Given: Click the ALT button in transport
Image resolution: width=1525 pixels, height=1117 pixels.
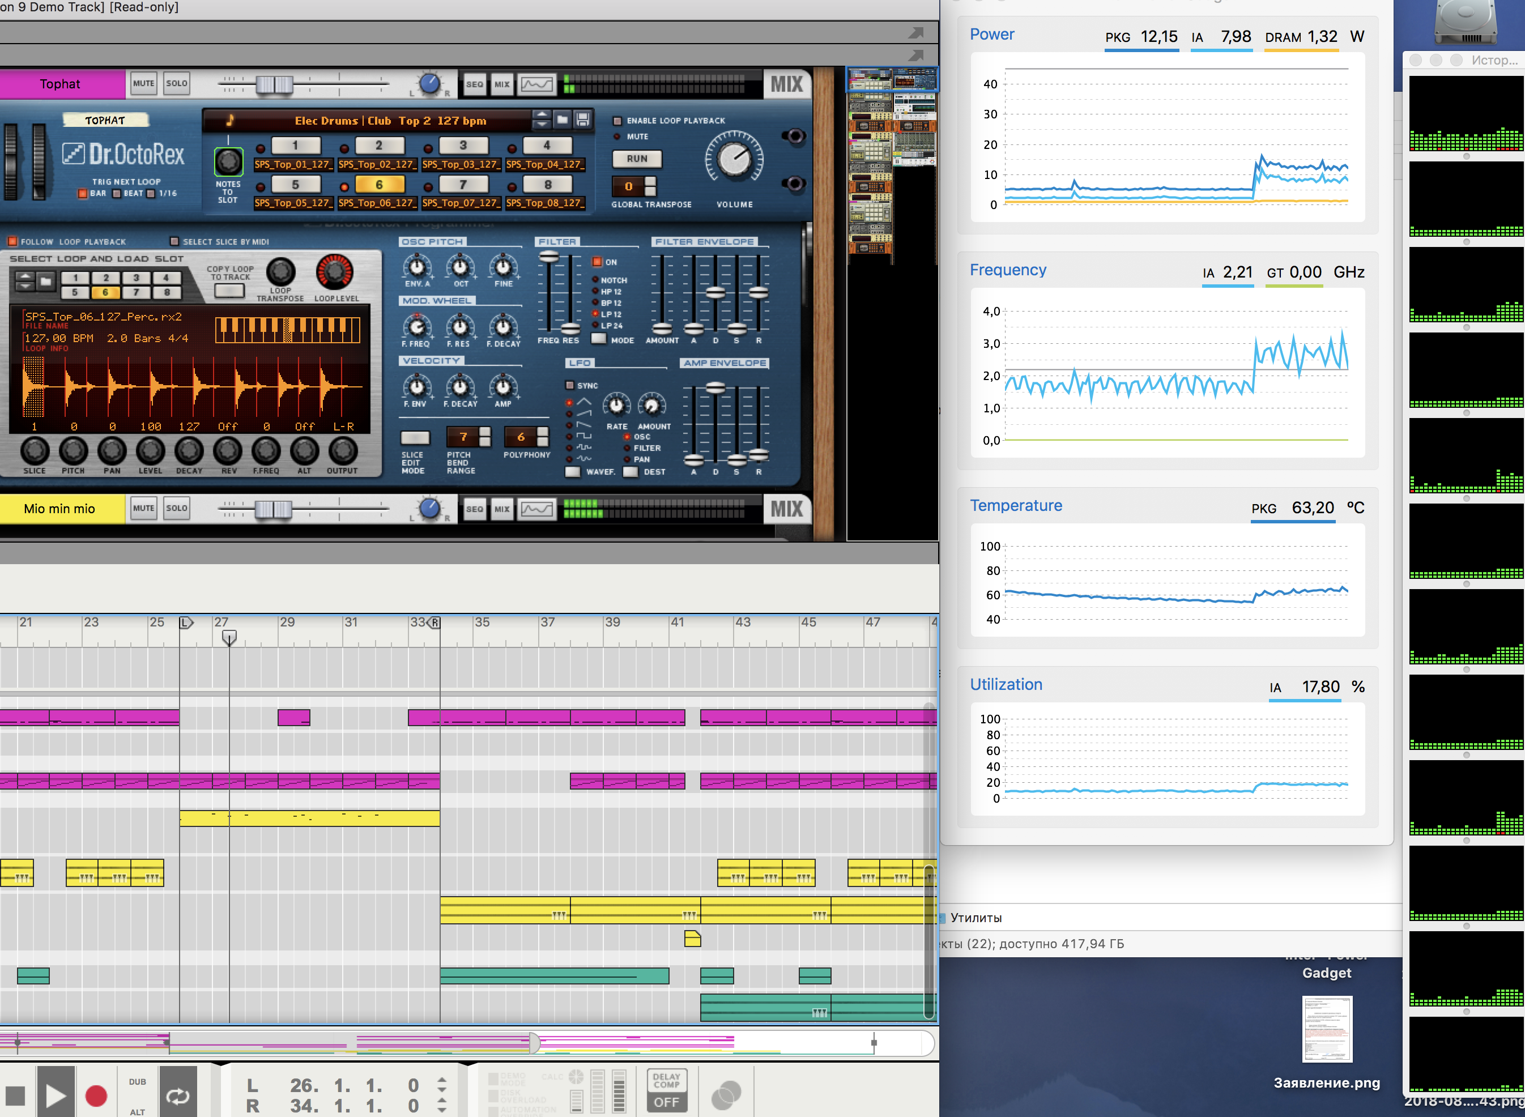Looking at the screenshot, I should [x=137, y=1111].
